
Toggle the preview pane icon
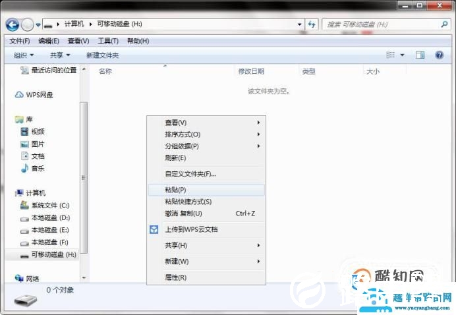pos(420,55)
